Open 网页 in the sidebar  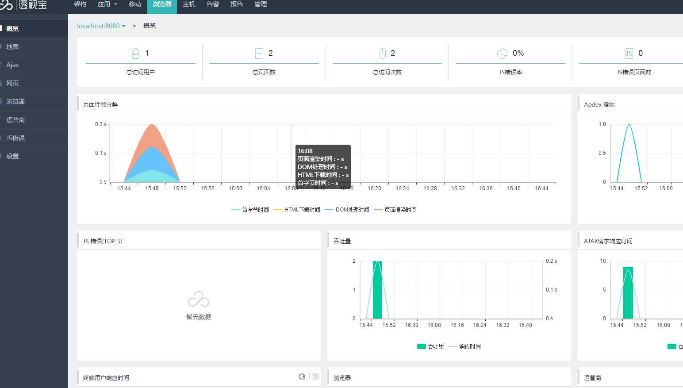click(34, 83)
